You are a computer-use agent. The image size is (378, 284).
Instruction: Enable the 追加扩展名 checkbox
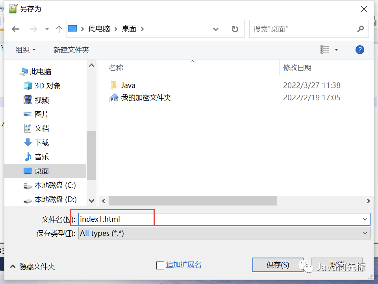(x=160, y=265)
